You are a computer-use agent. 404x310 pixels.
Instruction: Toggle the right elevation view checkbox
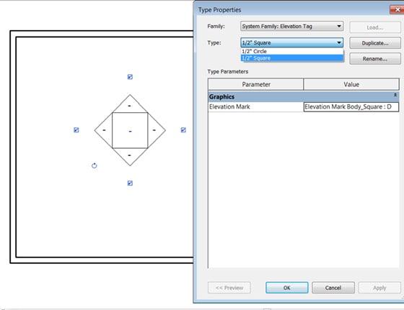point(183,130)
